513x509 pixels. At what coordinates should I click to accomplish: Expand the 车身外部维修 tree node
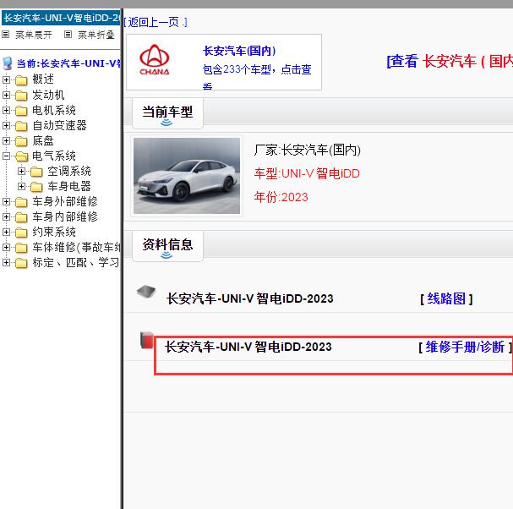[6, 201]
